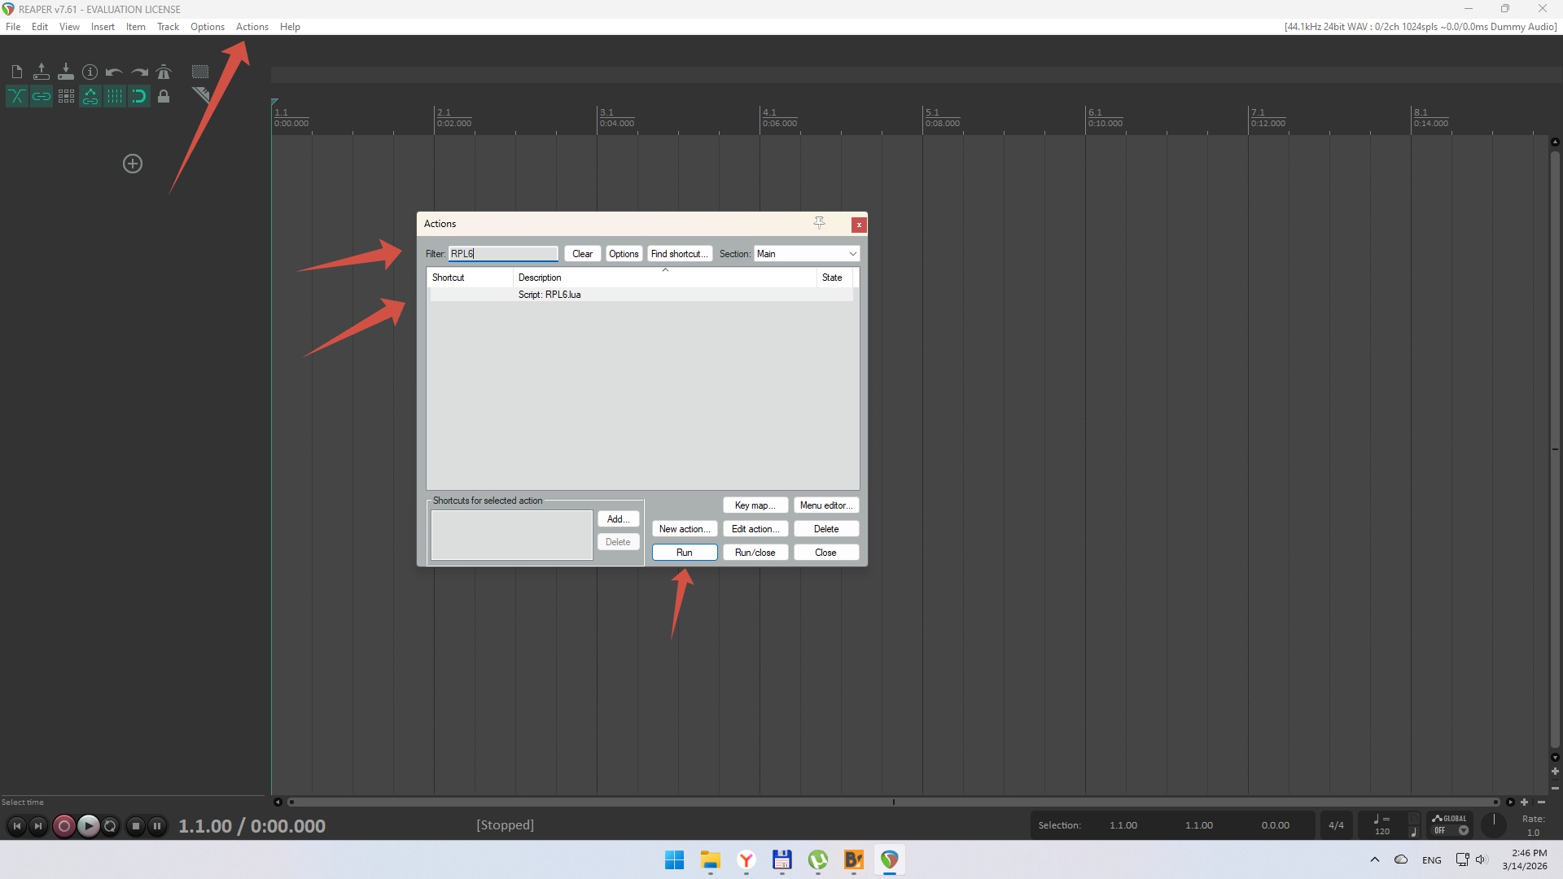
Task: Click the add track plus icon
Action: click(x=133, y=164)
